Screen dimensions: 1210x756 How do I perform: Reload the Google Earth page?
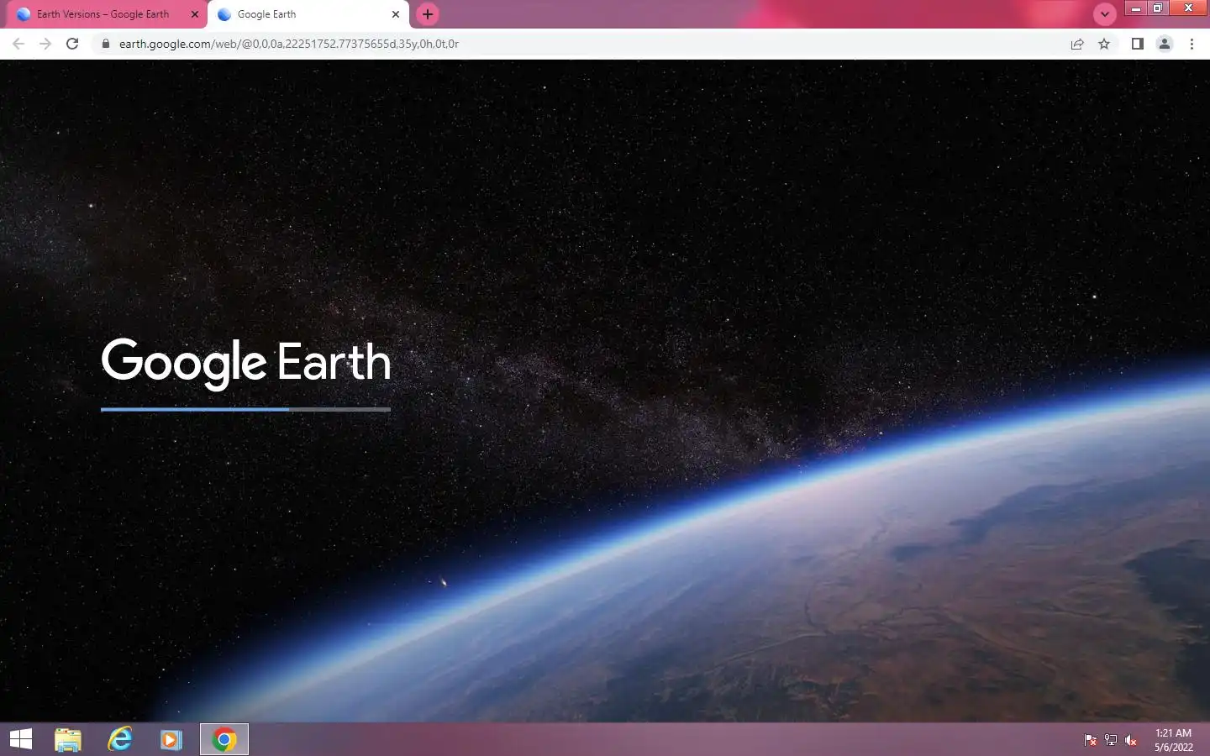tap(72, 44)
